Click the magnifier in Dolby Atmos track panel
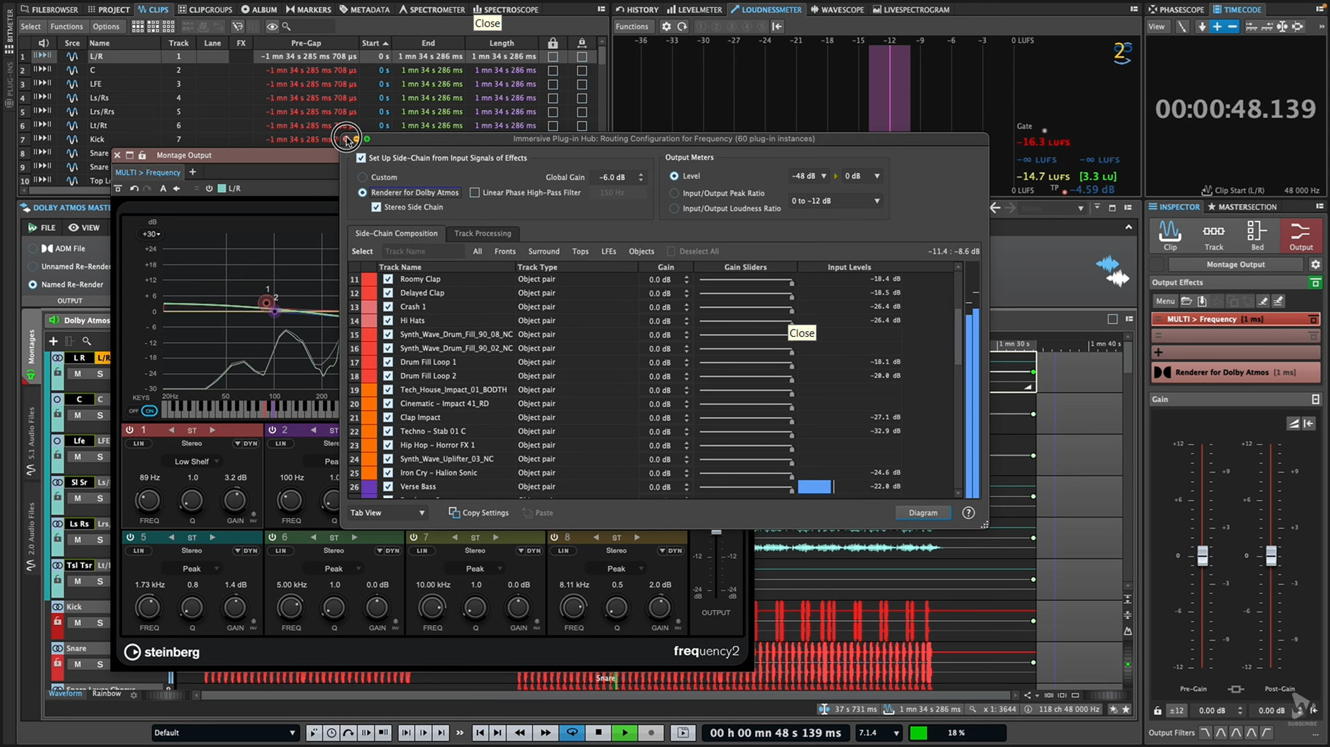The height and width of the screenshot is (747, 1330). point(87,341)
